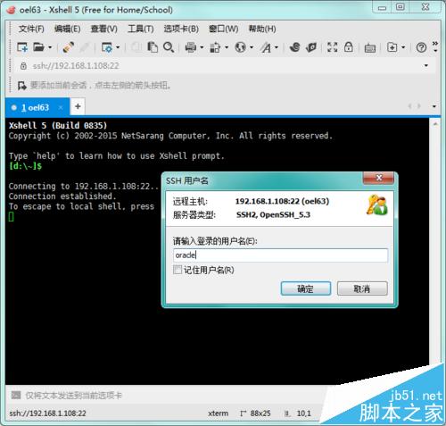The width and height of the screenshot is (446, 426).
Task: Click the Print toolbar icon
Action: [191, 47]
